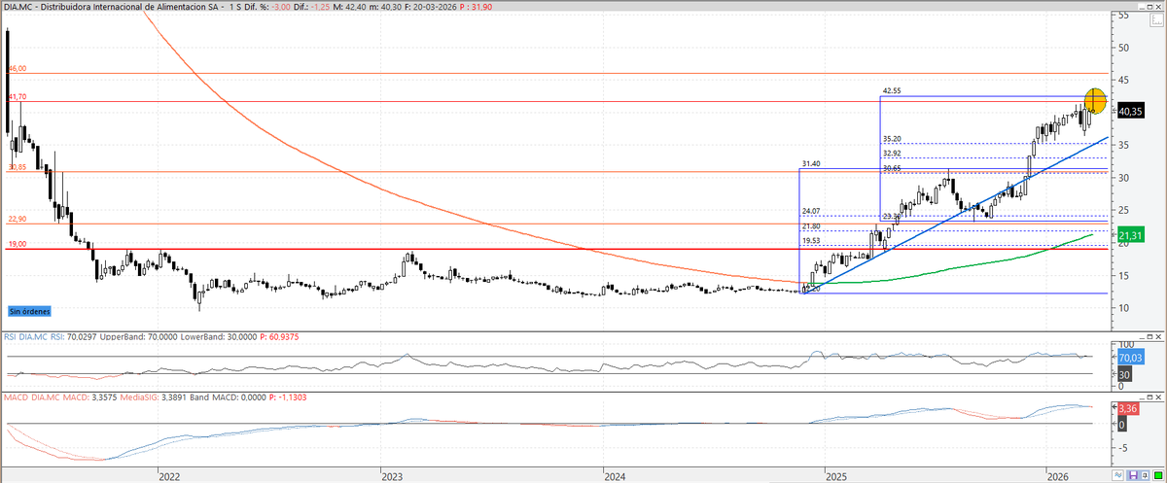Select the current price tag 40,35

pyautogui.click(x=1130, y=112)
